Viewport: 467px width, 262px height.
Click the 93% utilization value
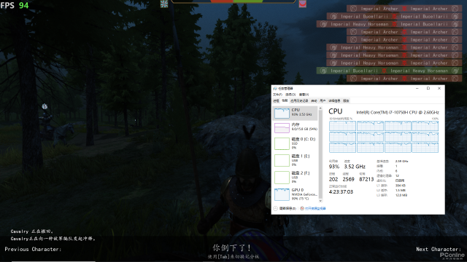334,167
